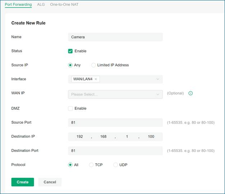
Task: Focus the Name field containing Camera
Action: [x=115, y=37]
